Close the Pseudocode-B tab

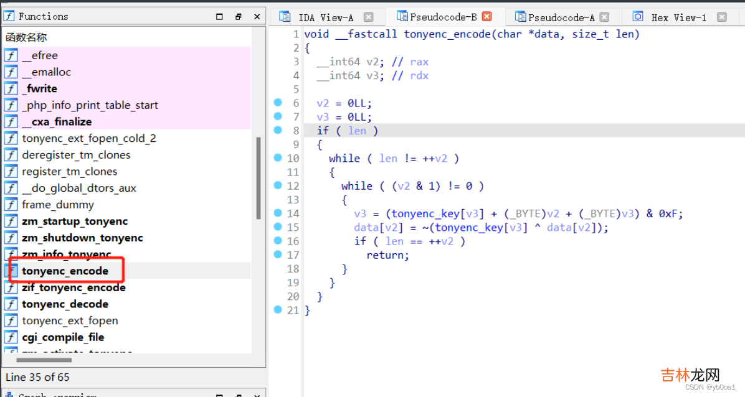(487, 17)
